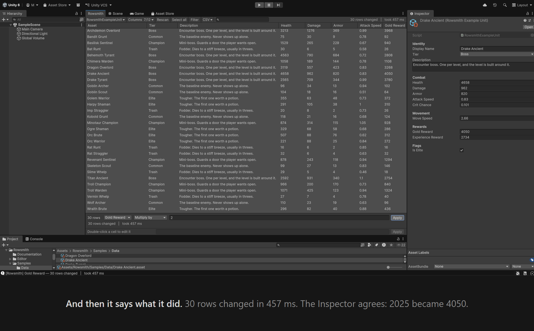Adjust the Project icon size slider
This screenshot has height=331, width=534.
point(394,267)
